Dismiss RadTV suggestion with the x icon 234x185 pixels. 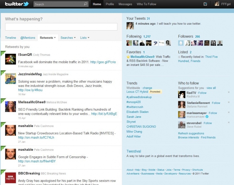click(229, 92)
